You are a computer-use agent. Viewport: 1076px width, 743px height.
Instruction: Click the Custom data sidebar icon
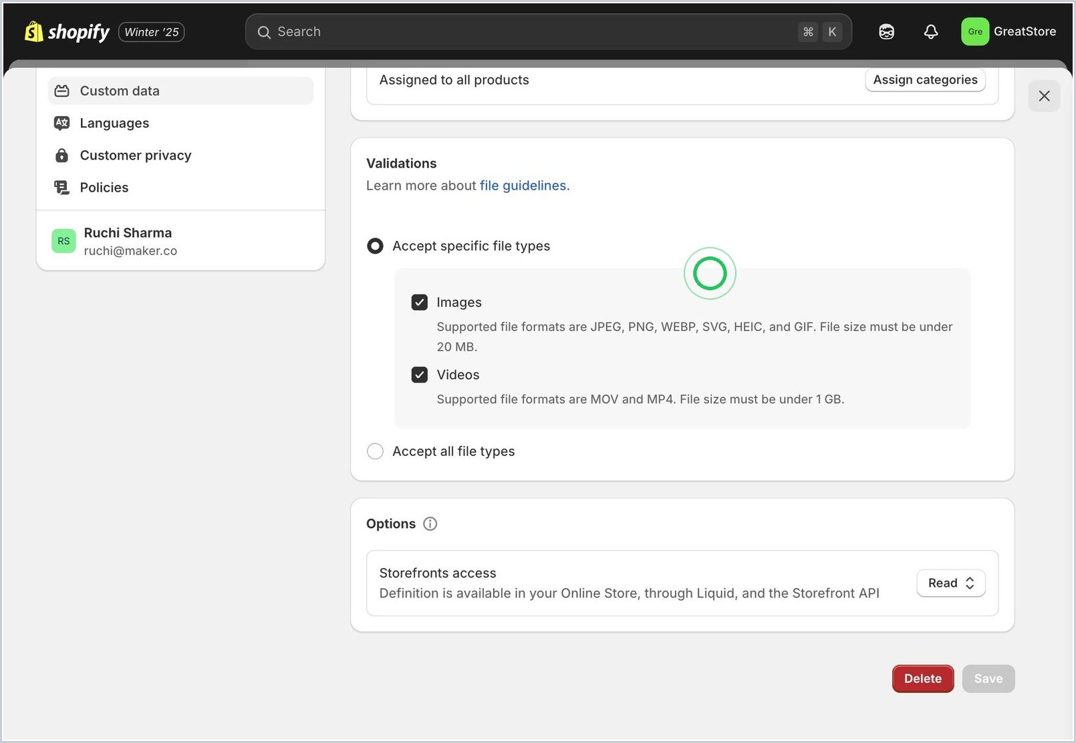click(x=61, y=91)
